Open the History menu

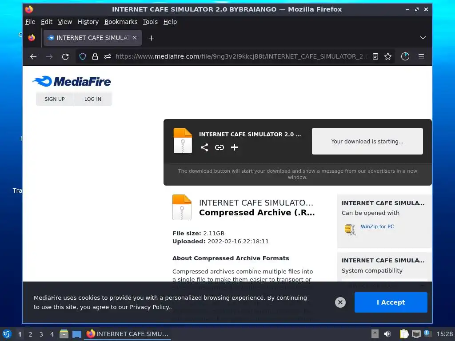pyautogui.click(x=88, y=22)
